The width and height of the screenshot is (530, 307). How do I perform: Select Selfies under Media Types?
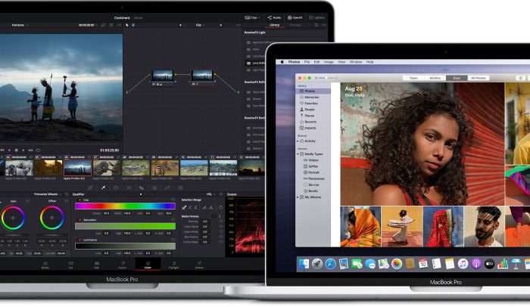coord(310,166)
